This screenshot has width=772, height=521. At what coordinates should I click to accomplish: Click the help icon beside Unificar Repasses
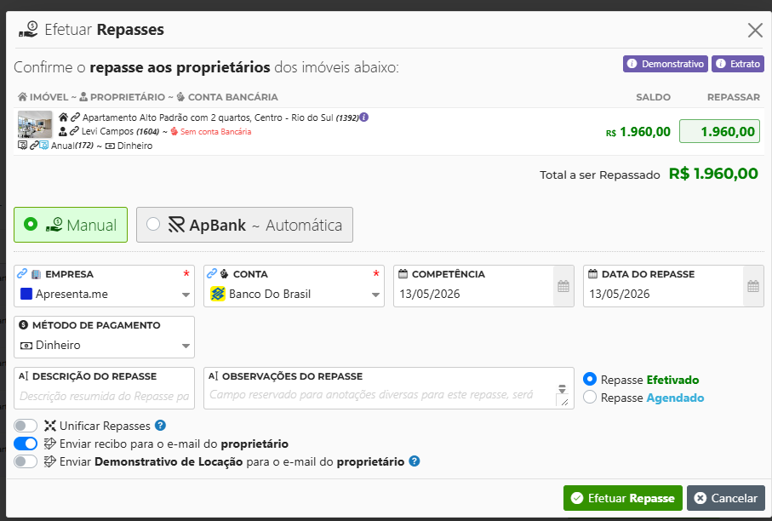point(160,425)
